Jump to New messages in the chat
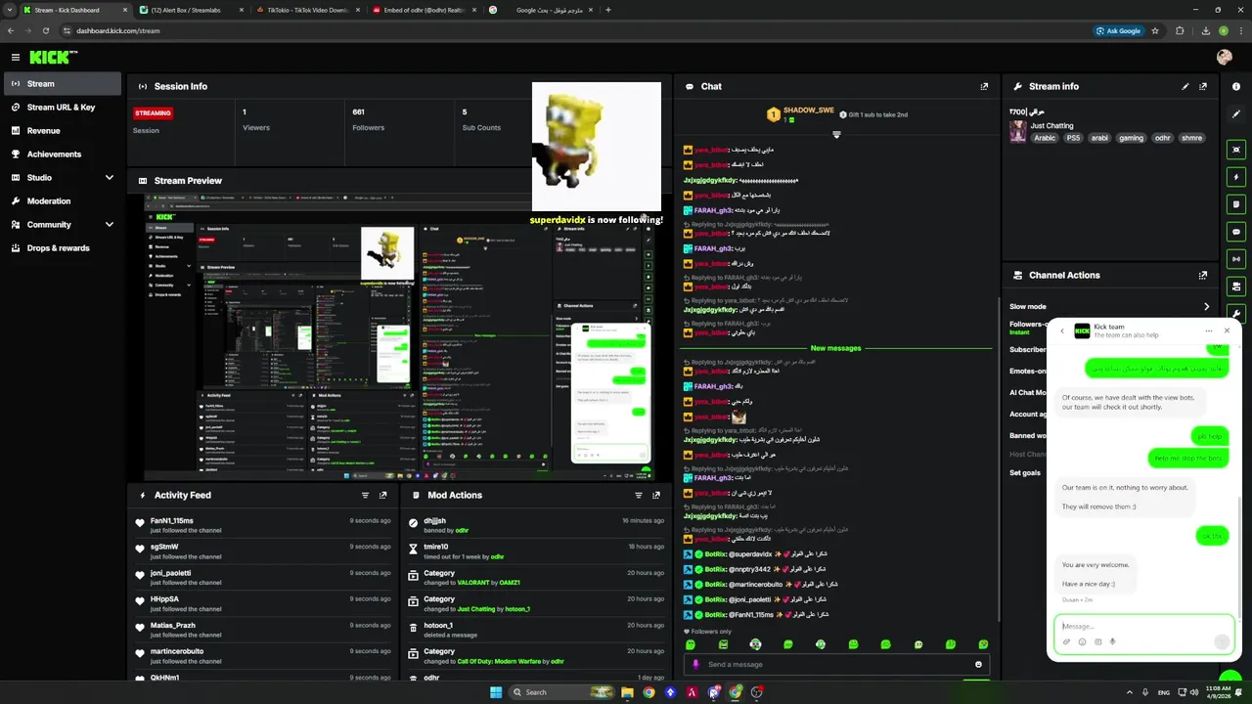The height and width of the screenshot is (704, 1252). 835,348
